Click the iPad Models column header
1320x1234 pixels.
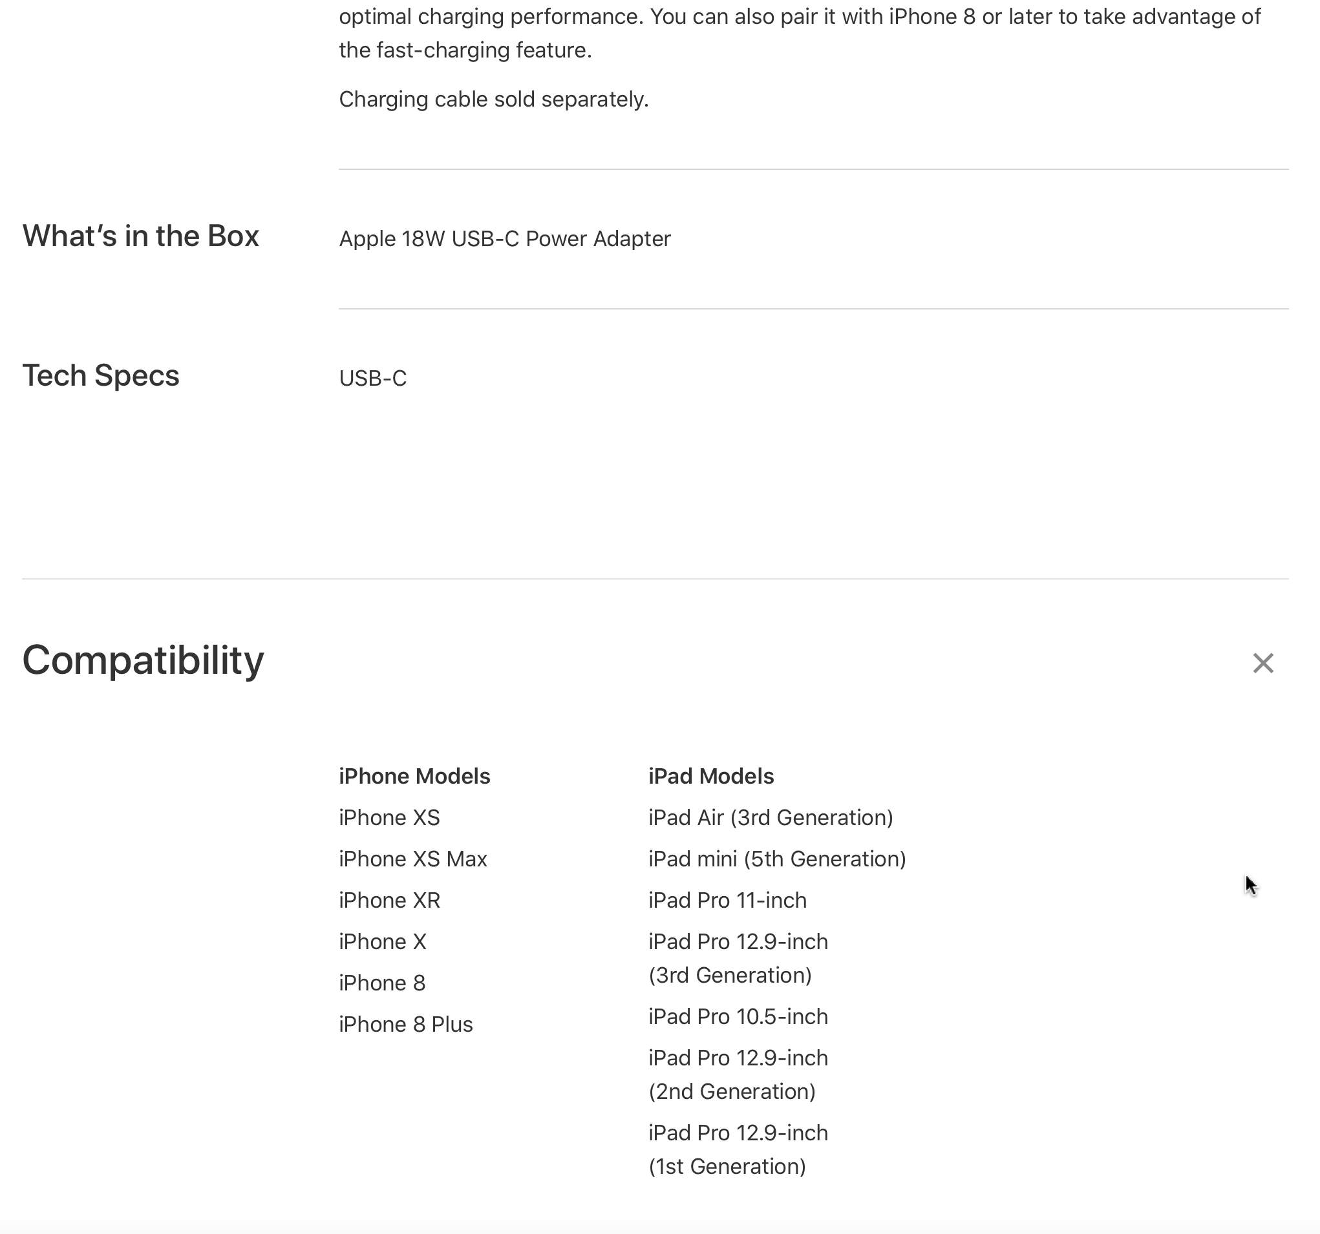711,776
